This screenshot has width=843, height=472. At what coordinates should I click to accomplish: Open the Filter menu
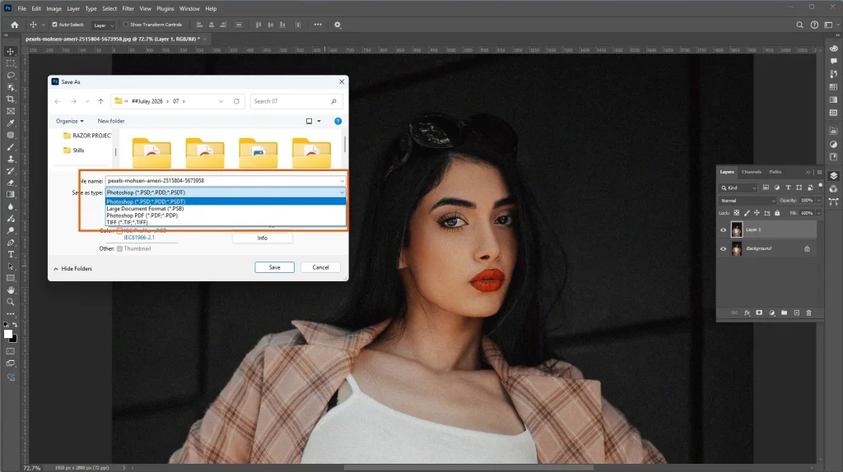coord(128,8)
